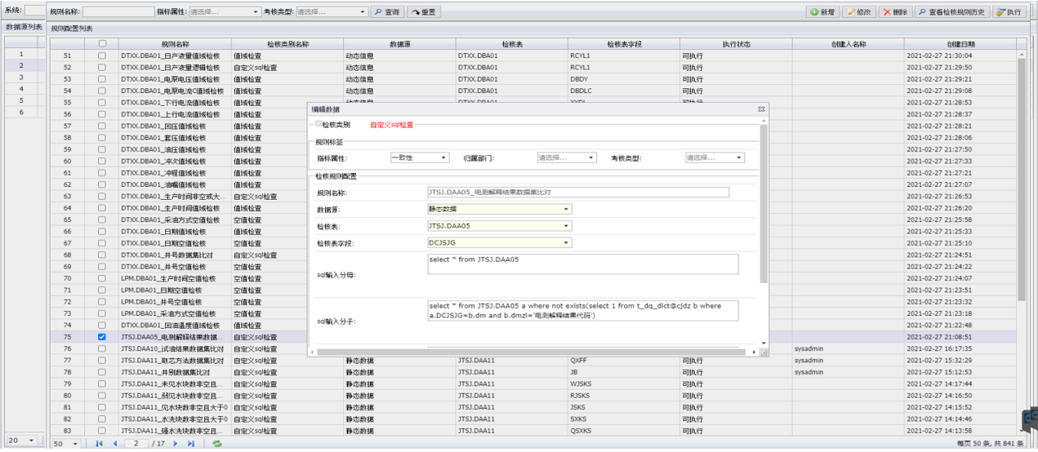Check the row 65 checkbox
The width and height of the screenshot is (1038, 452).
point(102,219)
